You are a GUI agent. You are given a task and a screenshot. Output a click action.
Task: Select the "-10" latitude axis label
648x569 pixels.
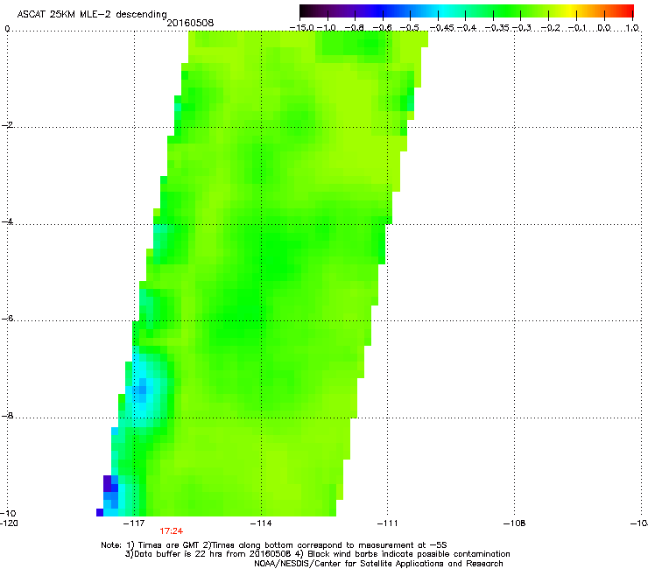coord(8,513)
